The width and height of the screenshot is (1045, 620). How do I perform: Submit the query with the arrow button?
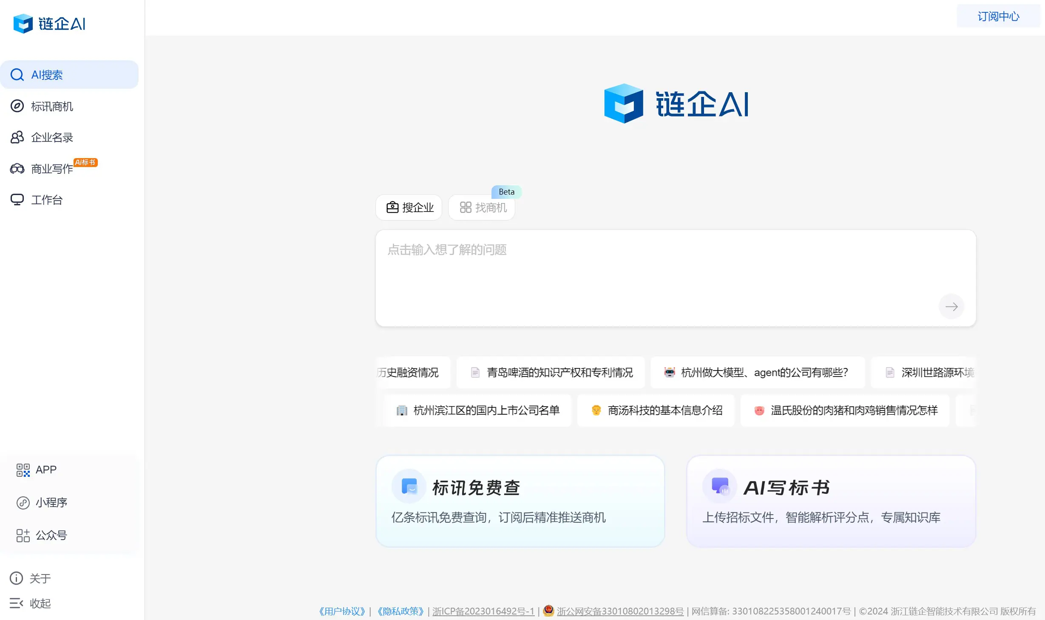[x=952, y=306]
